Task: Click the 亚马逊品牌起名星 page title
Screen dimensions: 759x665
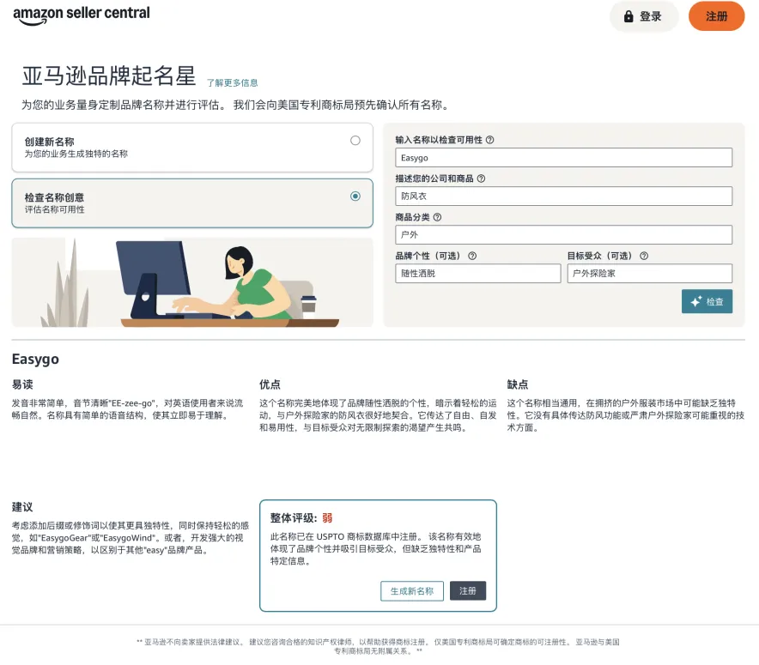Action: [x=109, y=76]
